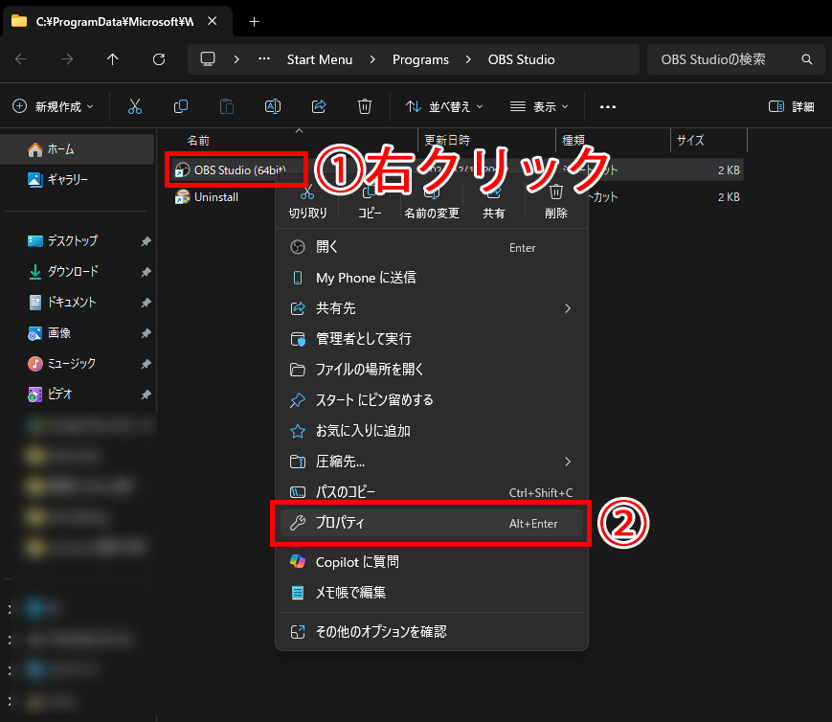
Task: Unpin ダウンロード using its pin icon
Action: point(146,272)
